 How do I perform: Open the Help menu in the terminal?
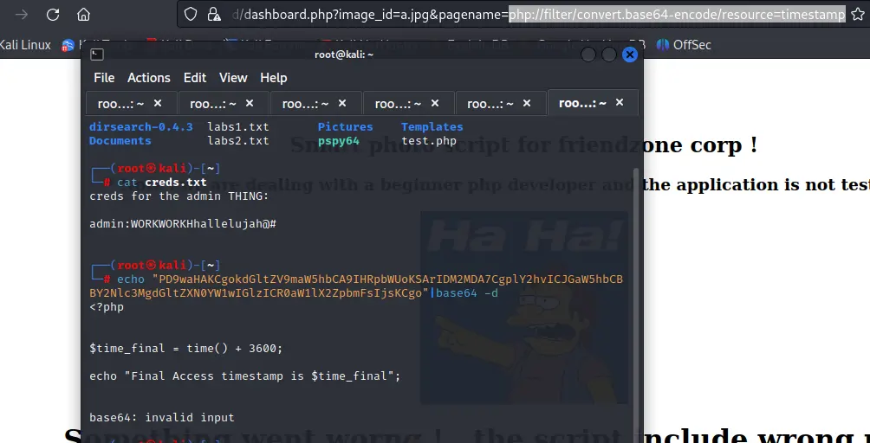coord(274,78)
